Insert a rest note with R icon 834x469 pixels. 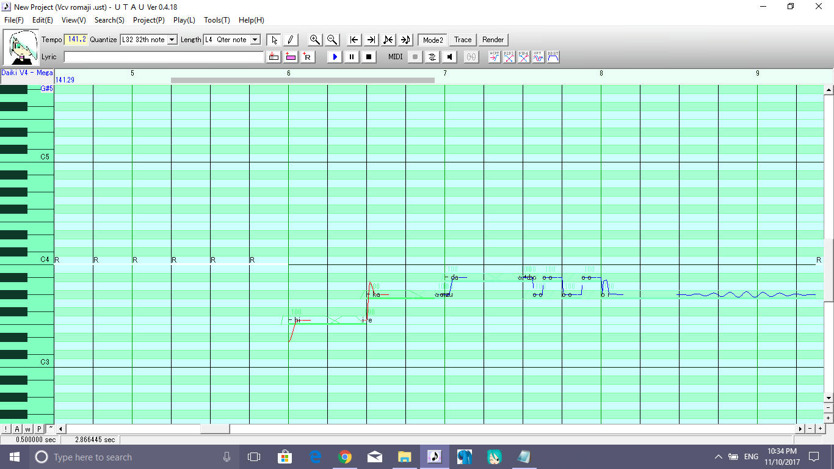[x=307, y=57]
